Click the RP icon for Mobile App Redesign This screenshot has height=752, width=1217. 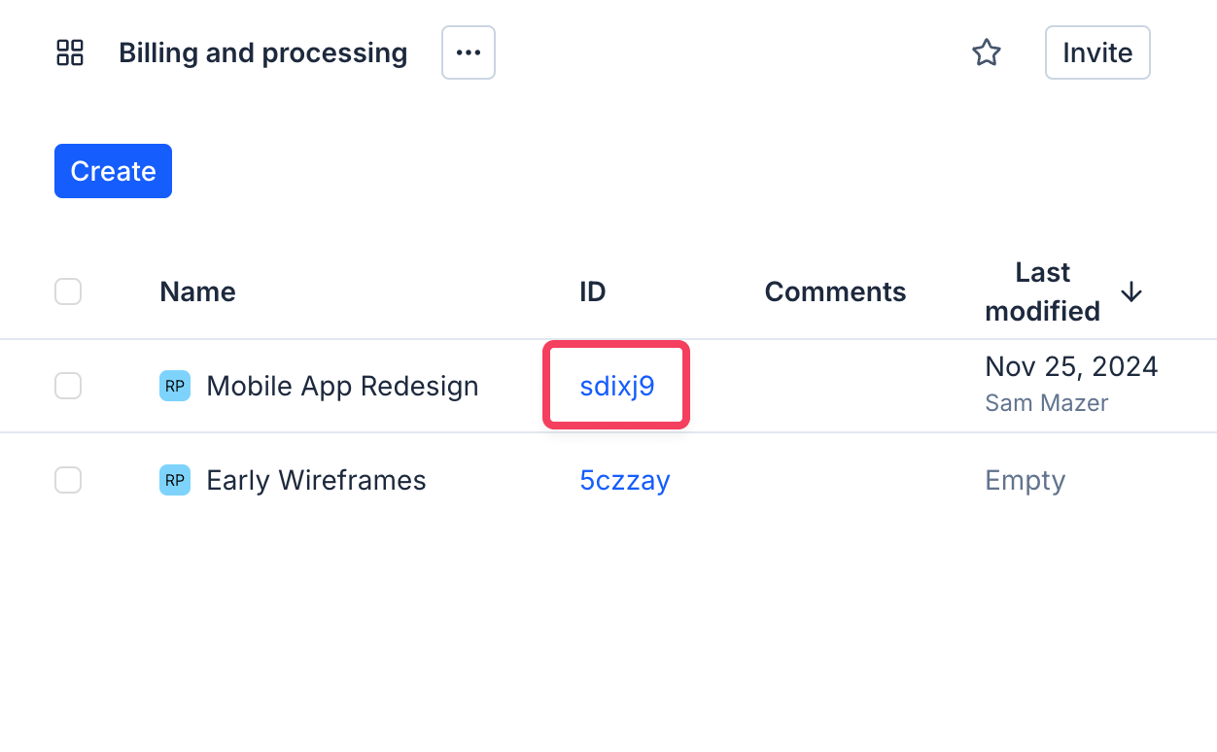click(175, 386)
